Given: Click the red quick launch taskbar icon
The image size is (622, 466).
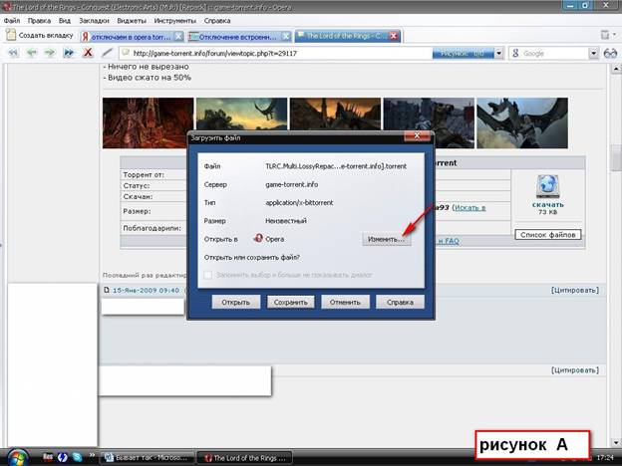Looking at the screenshot, I should pyautogui.click(x=48, y=457).
